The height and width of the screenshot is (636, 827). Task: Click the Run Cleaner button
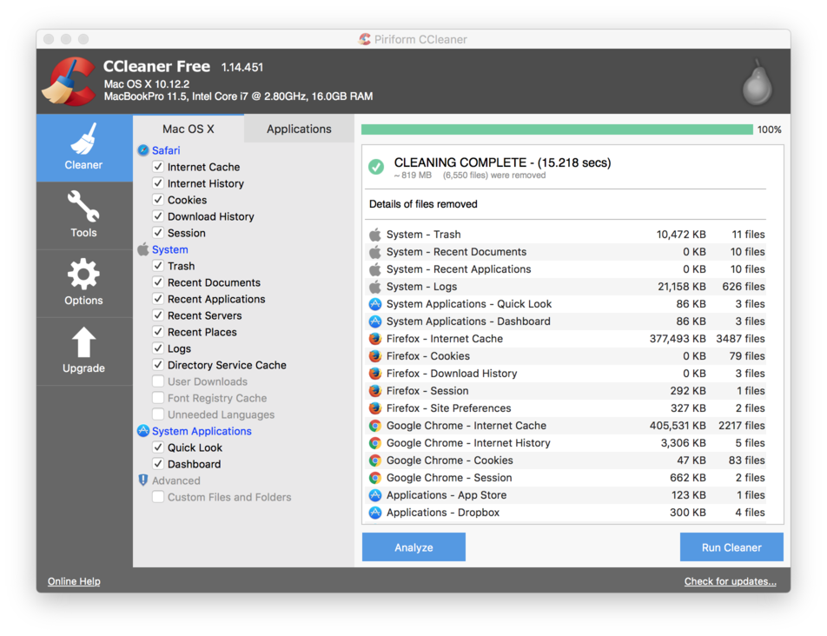pyautogui.click(x=731, y=547)
